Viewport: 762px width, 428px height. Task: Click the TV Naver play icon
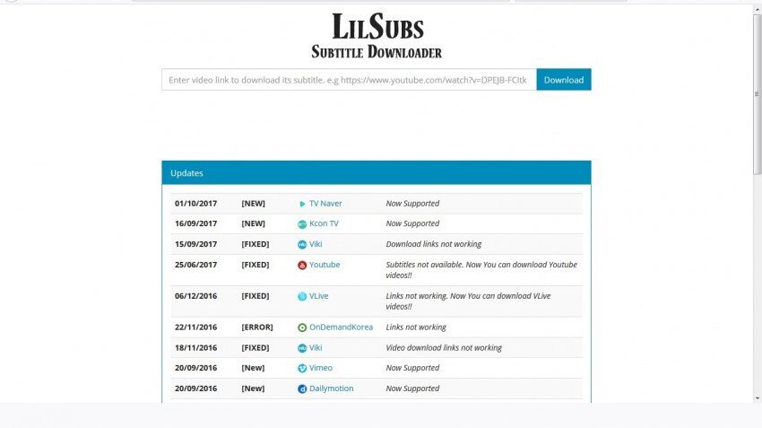[x=302, y=204]
